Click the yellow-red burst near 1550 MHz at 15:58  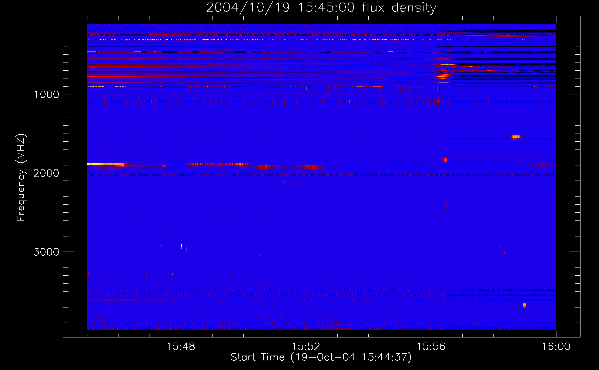tap(516, 137)
